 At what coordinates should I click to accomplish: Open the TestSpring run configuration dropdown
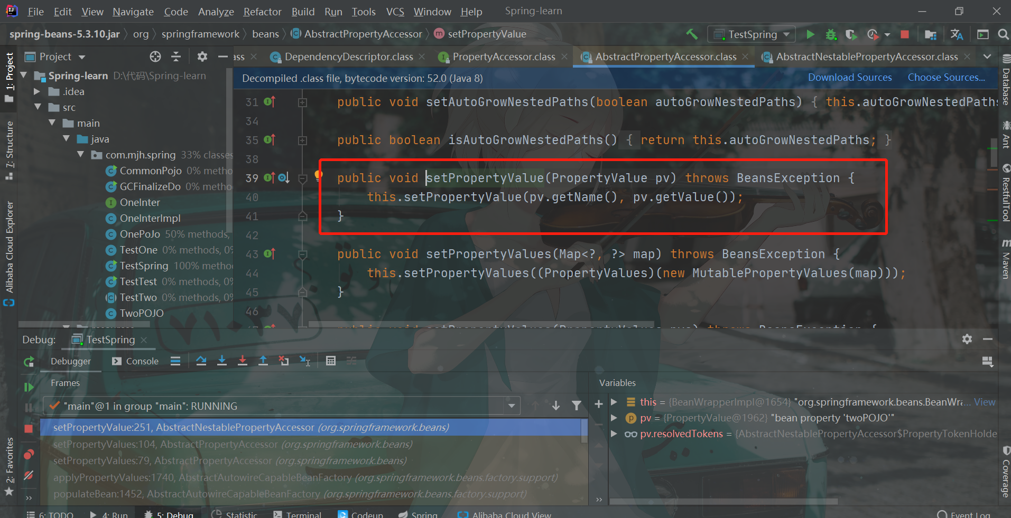click(752, 34)
